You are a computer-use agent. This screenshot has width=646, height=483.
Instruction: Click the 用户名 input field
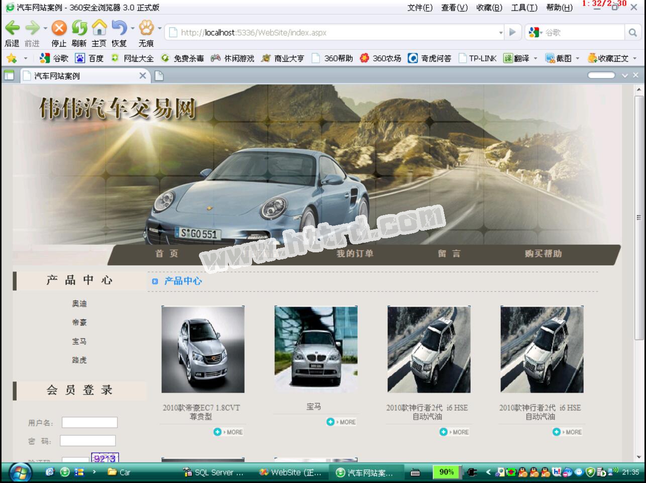[x=89, y=422]
